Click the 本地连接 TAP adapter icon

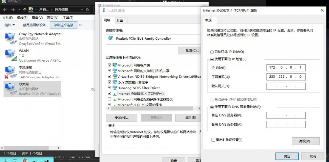pos(10,72)
